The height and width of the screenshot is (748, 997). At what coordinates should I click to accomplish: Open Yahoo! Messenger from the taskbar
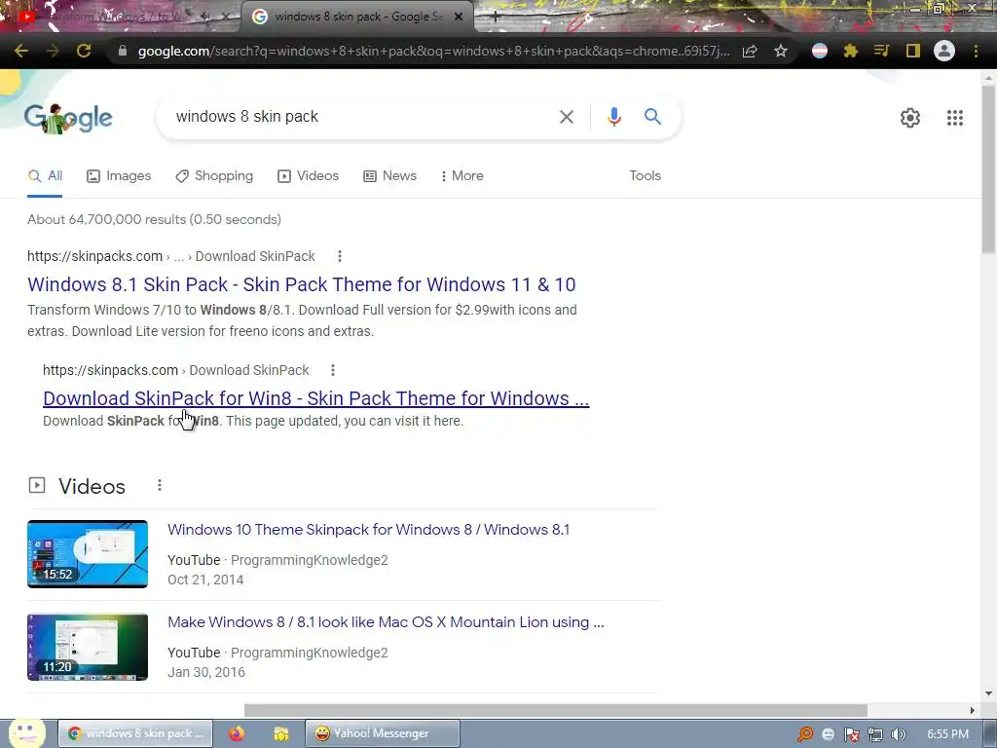pos(382,733)
